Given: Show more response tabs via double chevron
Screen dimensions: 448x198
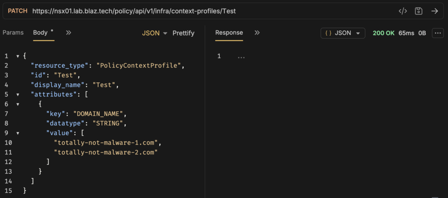Looking at the screenshot, I should click(257, 33).
